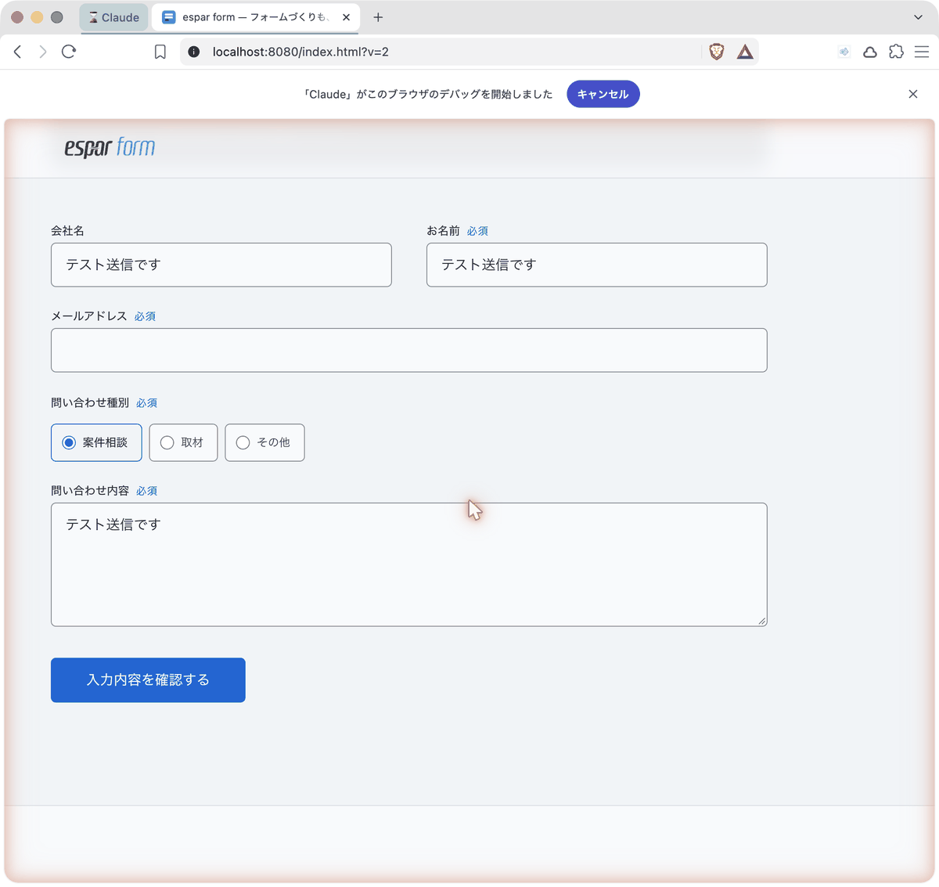This screenshot has height=887, width=939.
Task: Open Brave Rewards triangle icon
Action: pyautogui.click(x=745, y=52)
